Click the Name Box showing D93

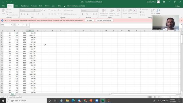pyautogui.click(x=6, y=25)
